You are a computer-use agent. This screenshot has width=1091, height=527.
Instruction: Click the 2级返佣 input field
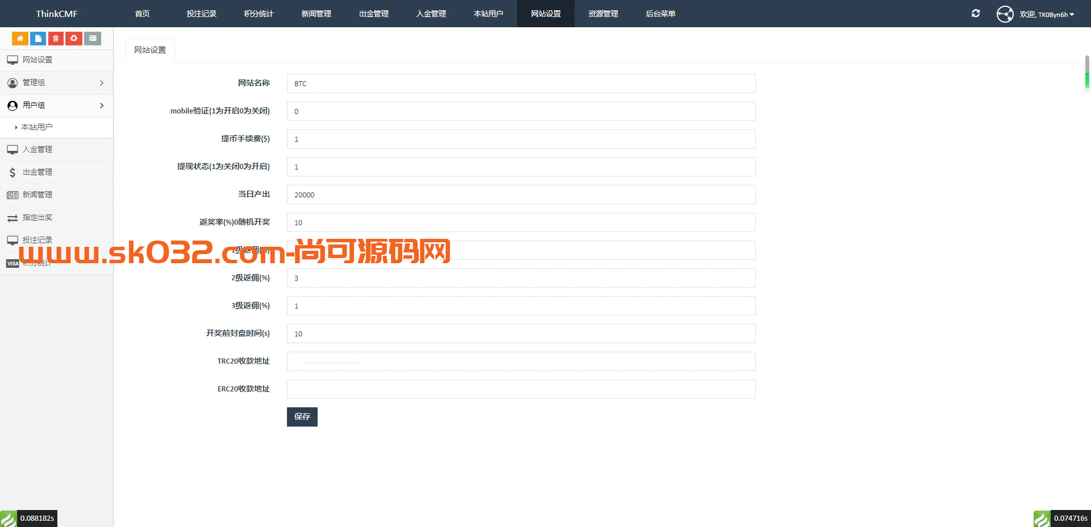(x=521, y=278)
